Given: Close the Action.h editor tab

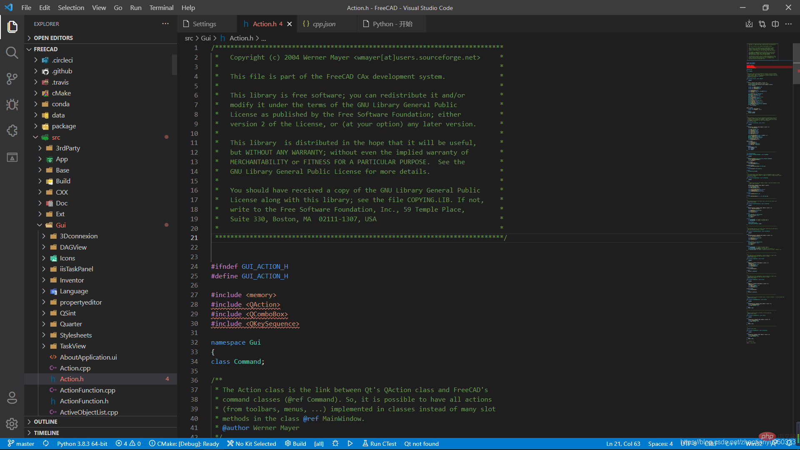Looking at the screenshot, I should 290,24.
